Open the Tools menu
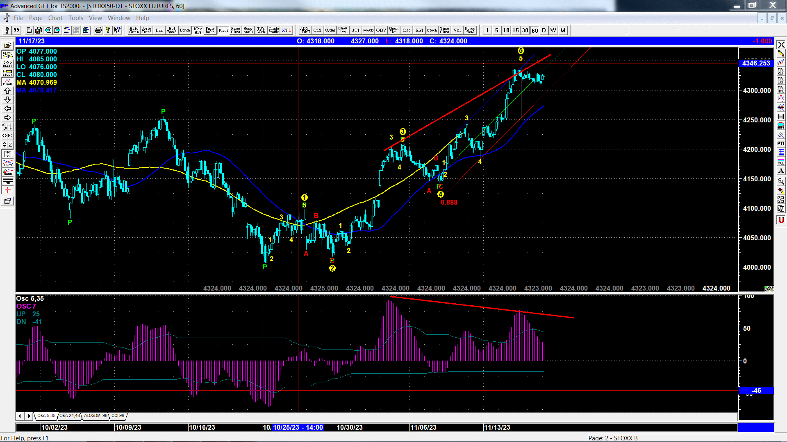The height and width of the screenshot is (442, 787). [x=76, y=18]
